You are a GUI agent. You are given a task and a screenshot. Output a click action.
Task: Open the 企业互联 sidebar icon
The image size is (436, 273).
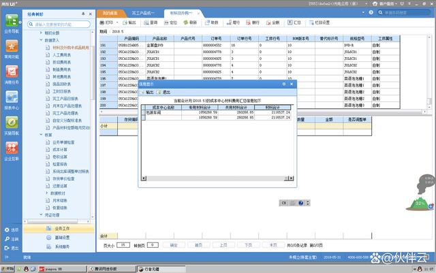click(12, 148)
